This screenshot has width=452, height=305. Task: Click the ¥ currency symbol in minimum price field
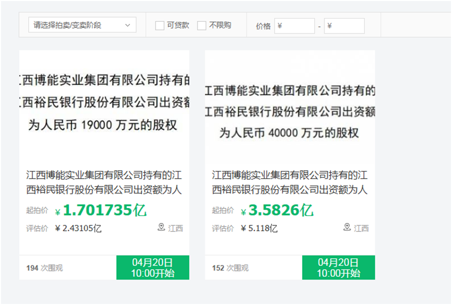coord(280,25)
